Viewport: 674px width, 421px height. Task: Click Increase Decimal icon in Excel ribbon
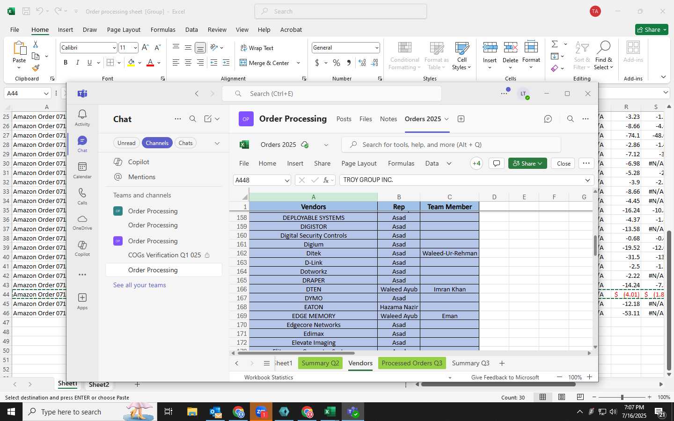(x=362, y=63)
